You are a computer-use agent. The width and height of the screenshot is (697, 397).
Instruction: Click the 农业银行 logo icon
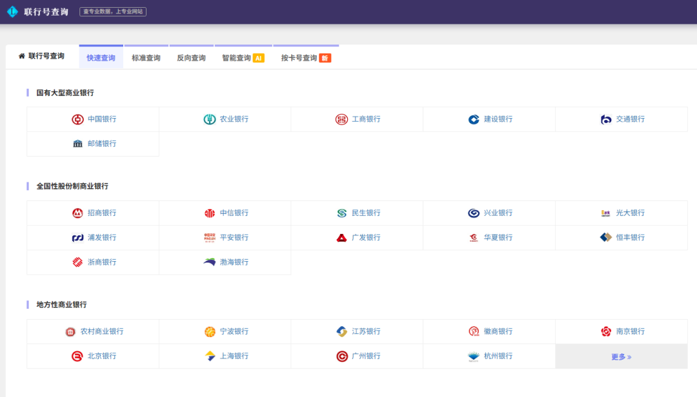(x=210, y=119)
